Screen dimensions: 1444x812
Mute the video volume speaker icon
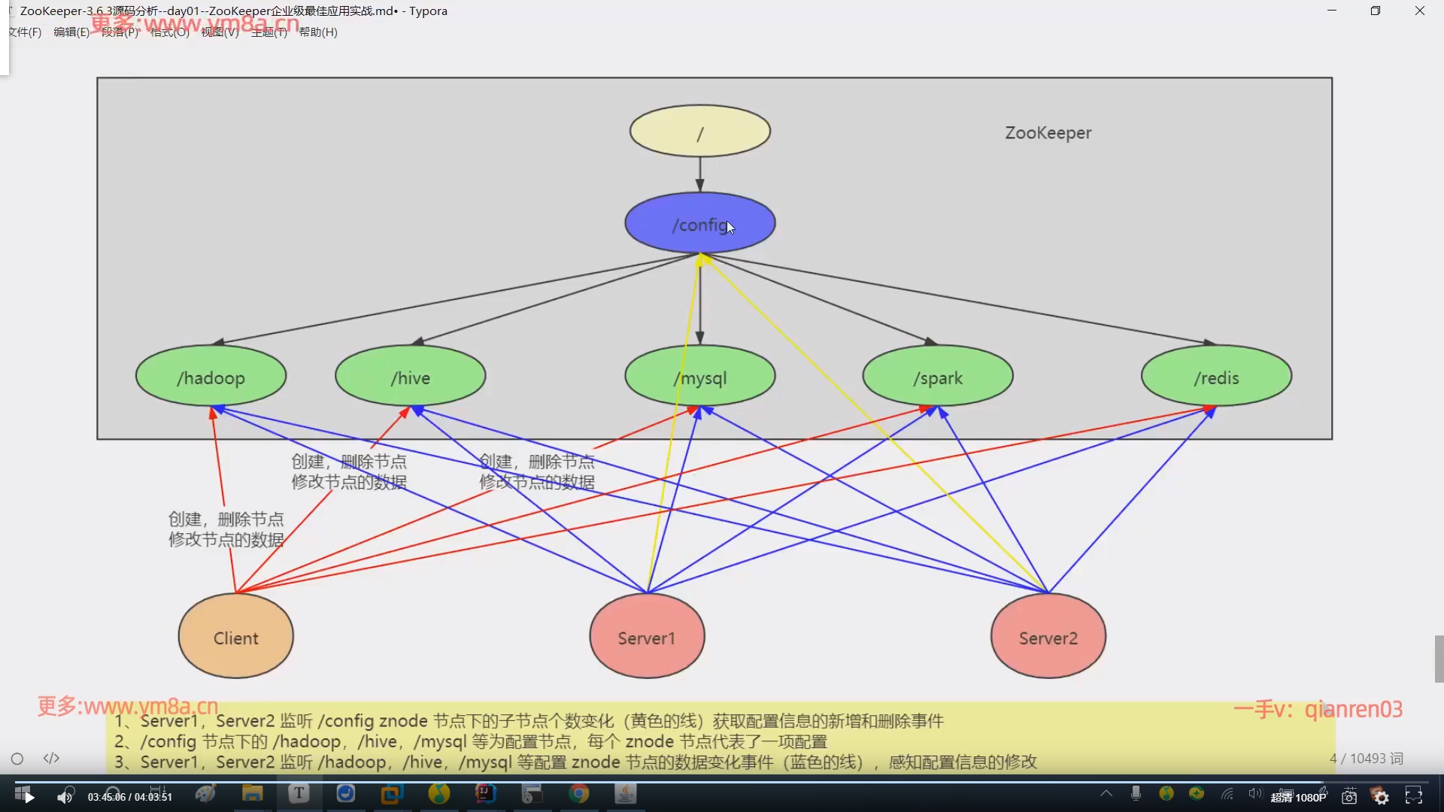point(65,796)
